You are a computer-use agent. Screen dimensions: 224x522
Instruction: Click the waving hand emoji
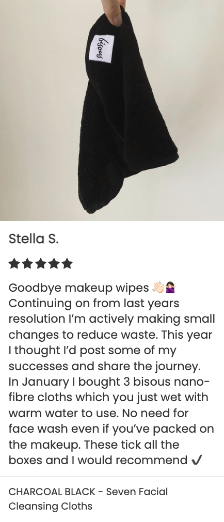[158, 288]
